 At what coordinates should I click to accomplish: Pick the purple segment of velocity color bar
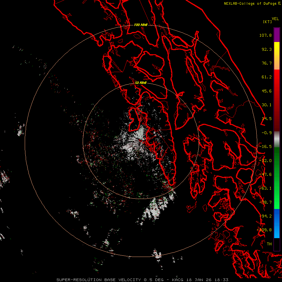point(277,35)
